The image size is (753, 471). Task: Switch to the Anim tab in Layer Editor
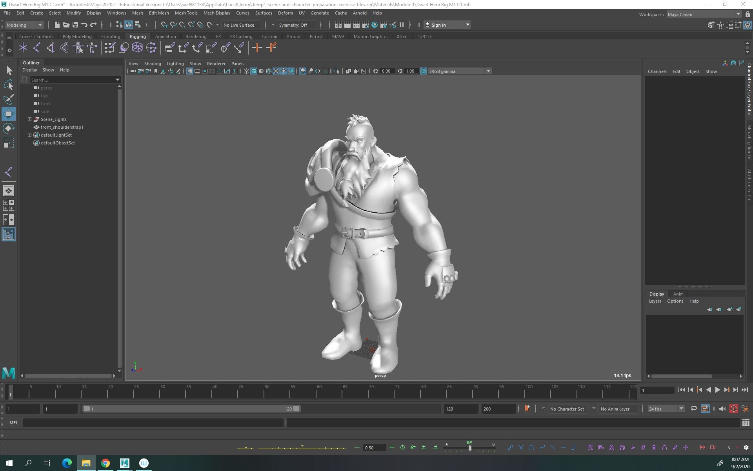pos(678,294)
